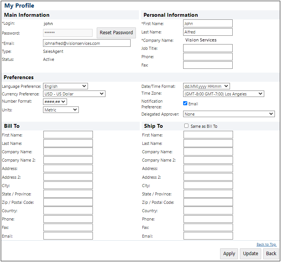Expand the Time Zone dropdown

[x=224, y=94]
